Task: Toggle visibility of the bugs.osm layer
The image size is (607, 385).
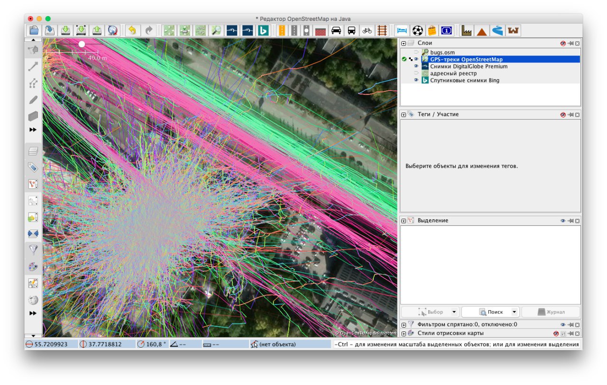Action: coord(416,52)
